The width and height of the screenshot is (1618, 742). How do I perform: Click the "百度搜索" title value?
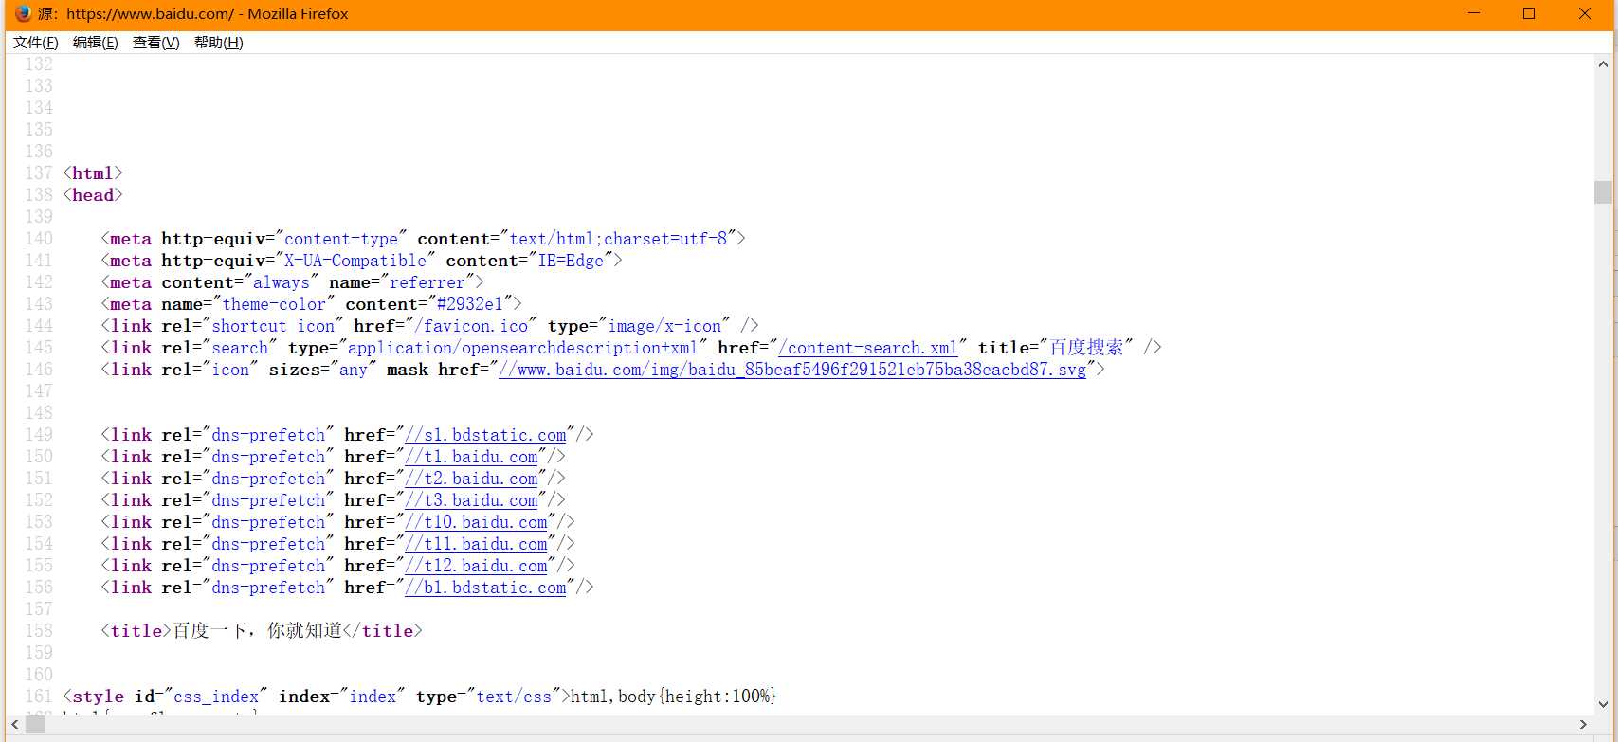point(1086,348)
